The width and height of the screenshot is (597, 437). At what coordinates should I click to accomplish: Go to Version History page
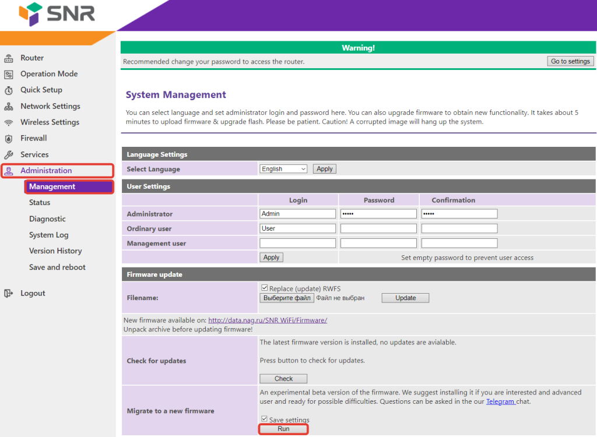tap(55, 251)
